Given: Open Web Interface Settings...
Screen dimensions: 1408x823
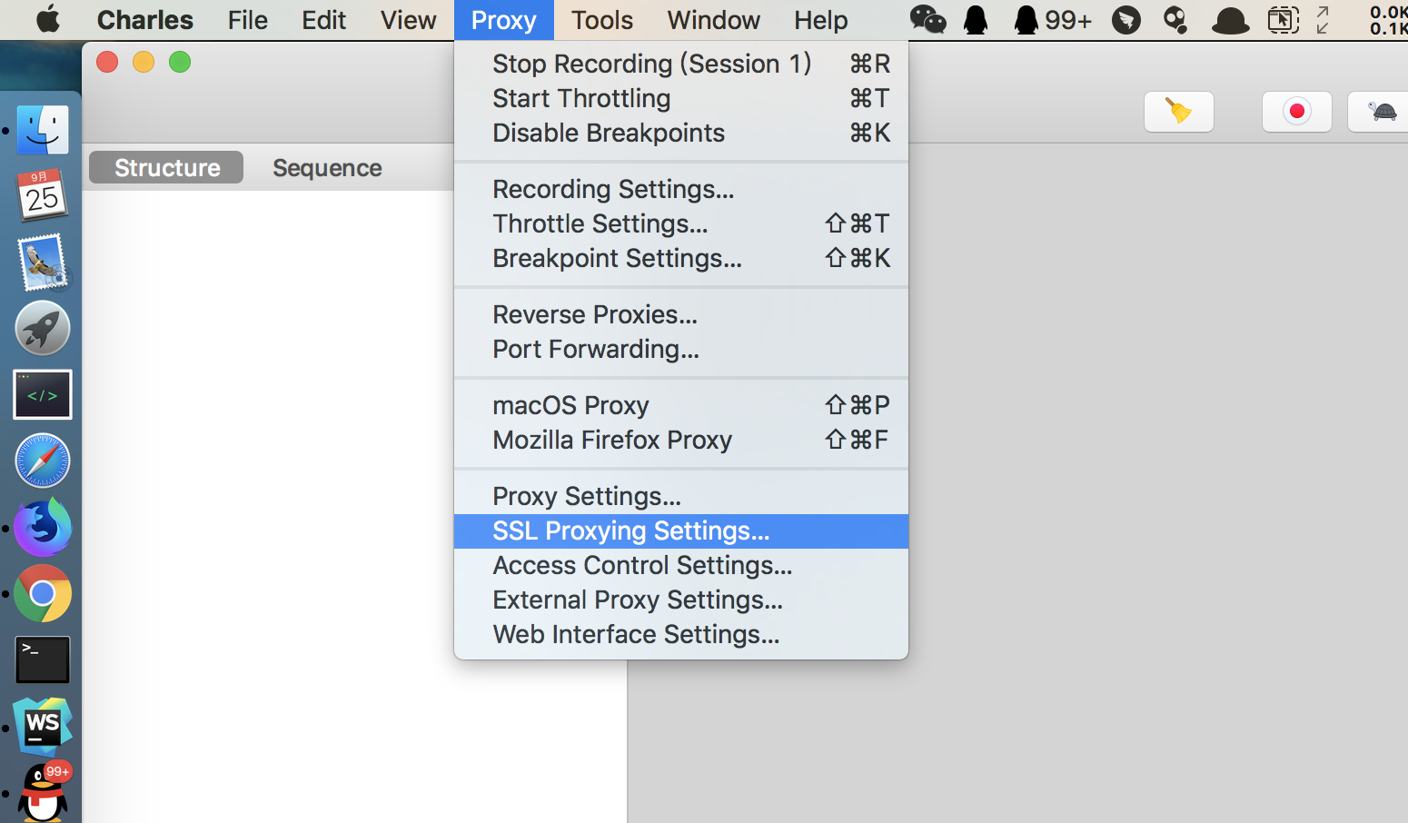Looking at the screenshot, I should pyautogui.click(x=681, y=634).
